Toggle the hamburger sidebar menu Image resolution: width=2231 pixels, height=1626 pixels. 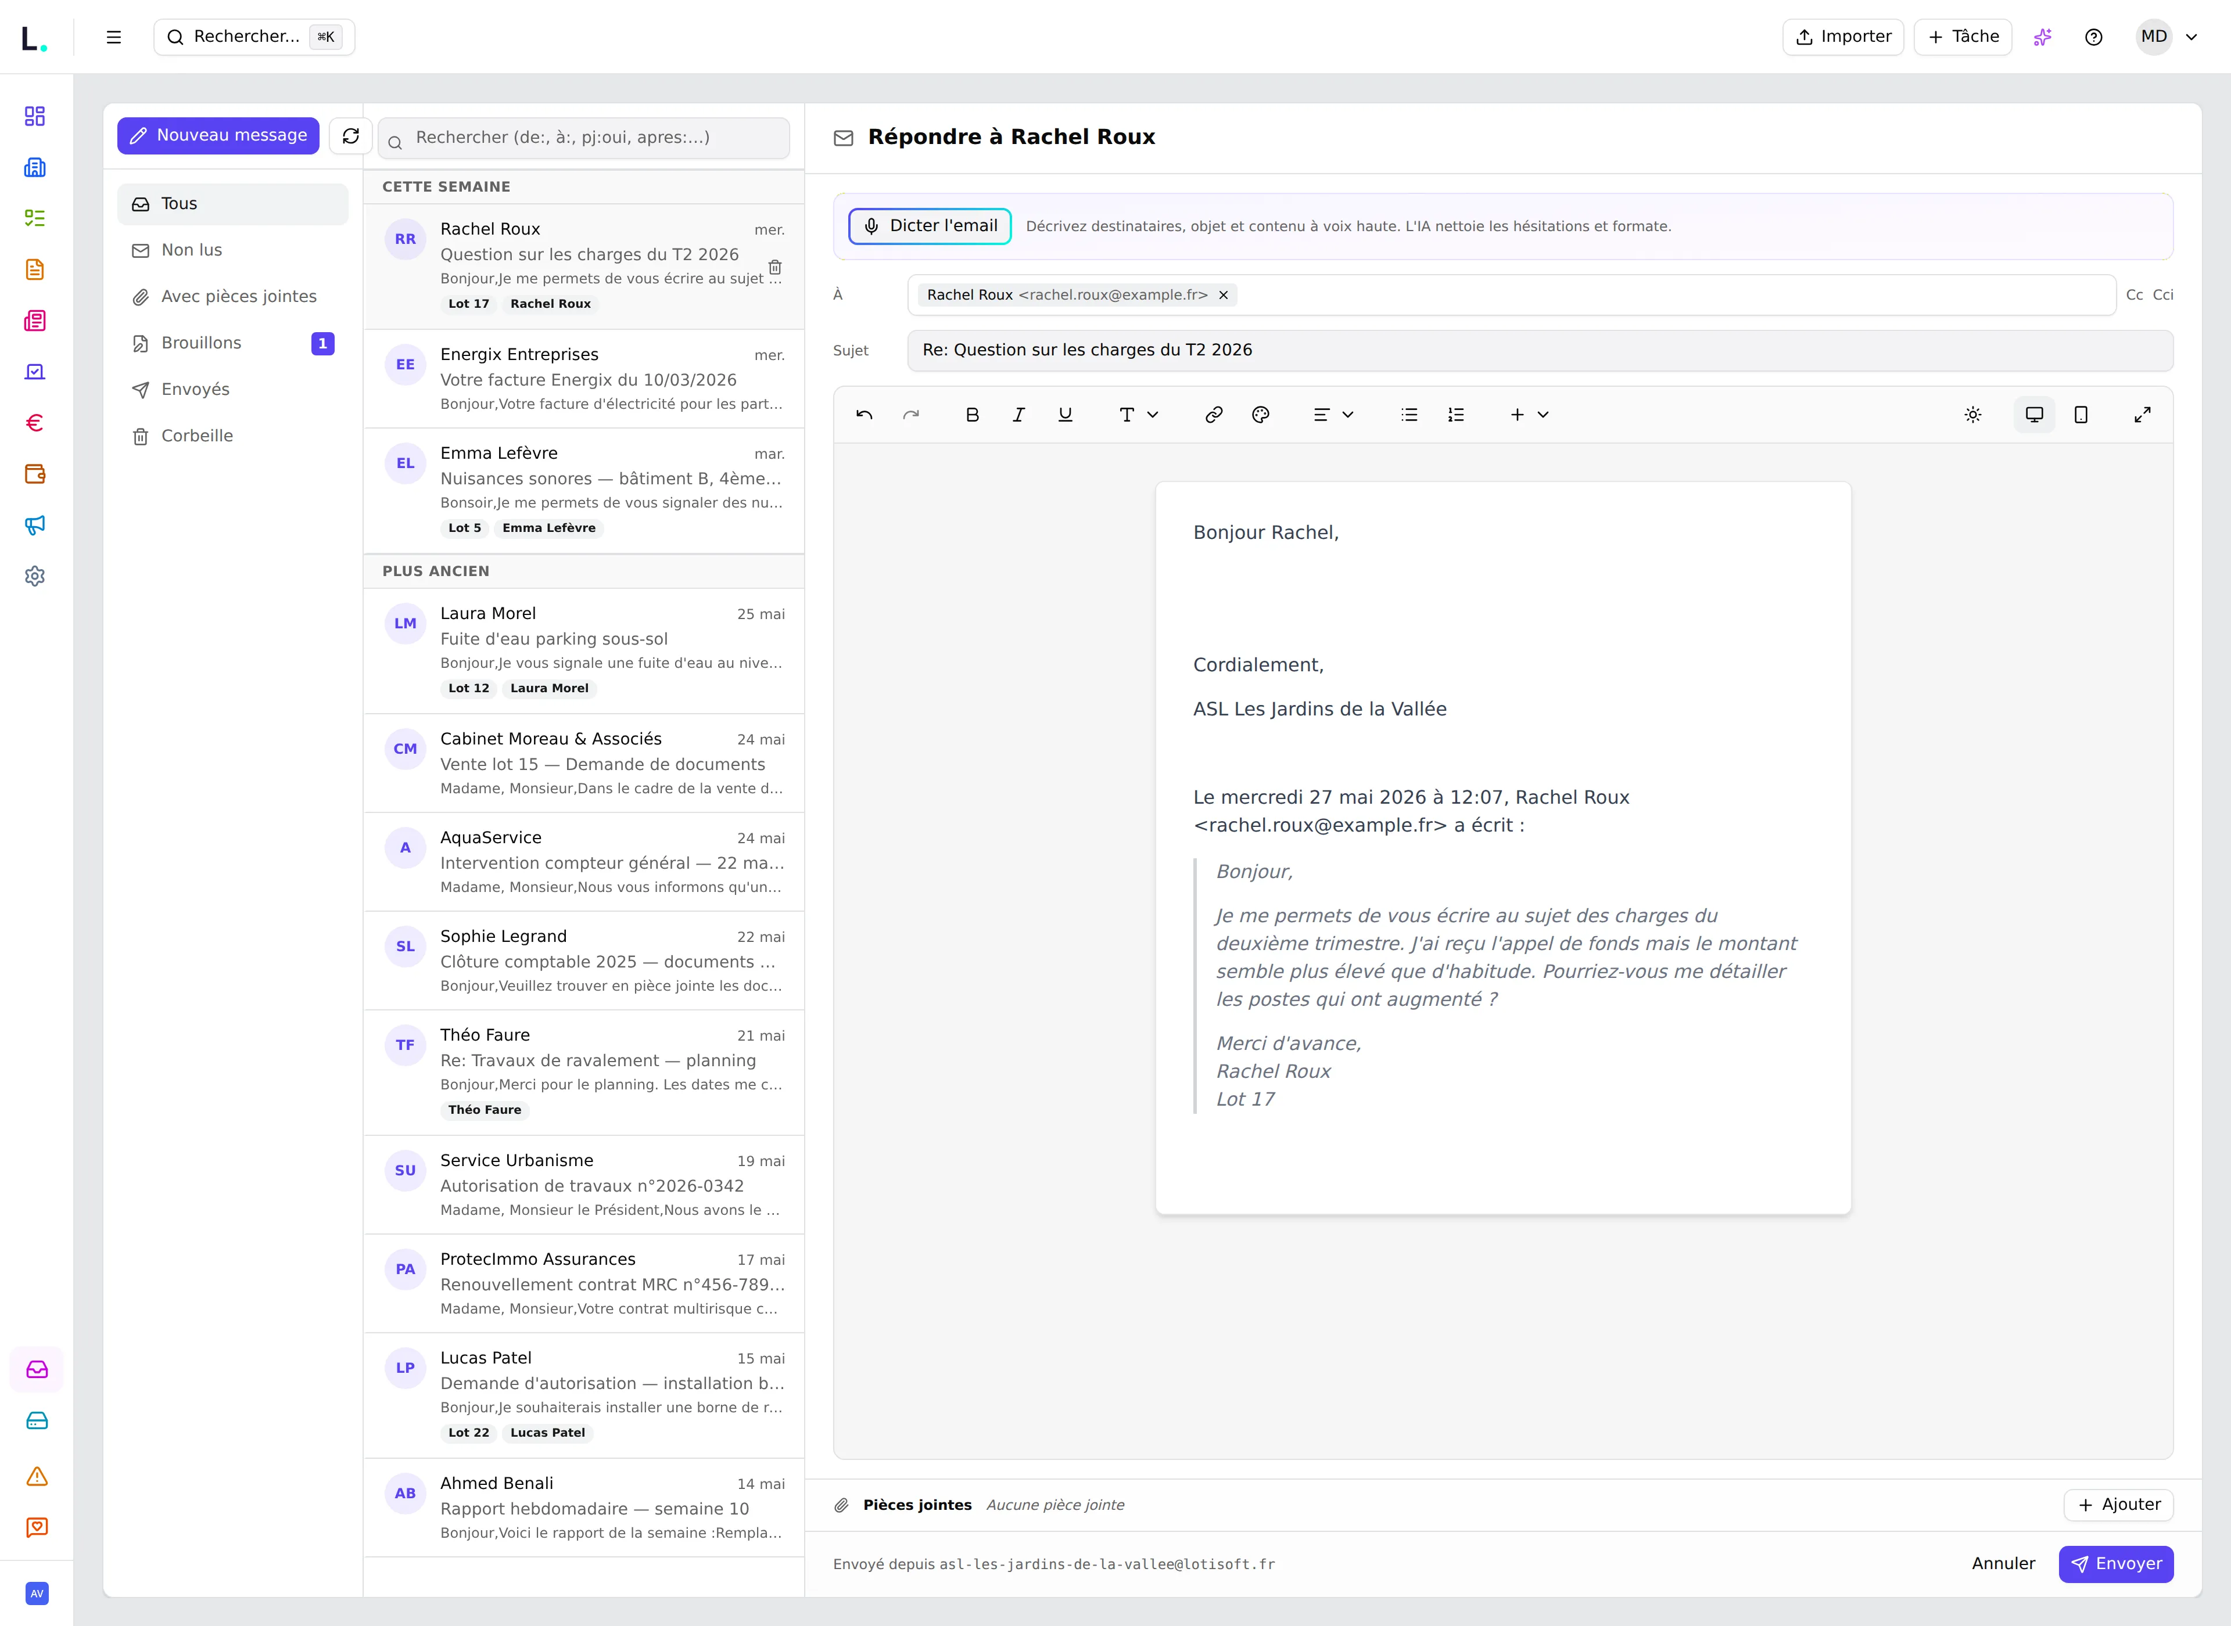point(114,37)
